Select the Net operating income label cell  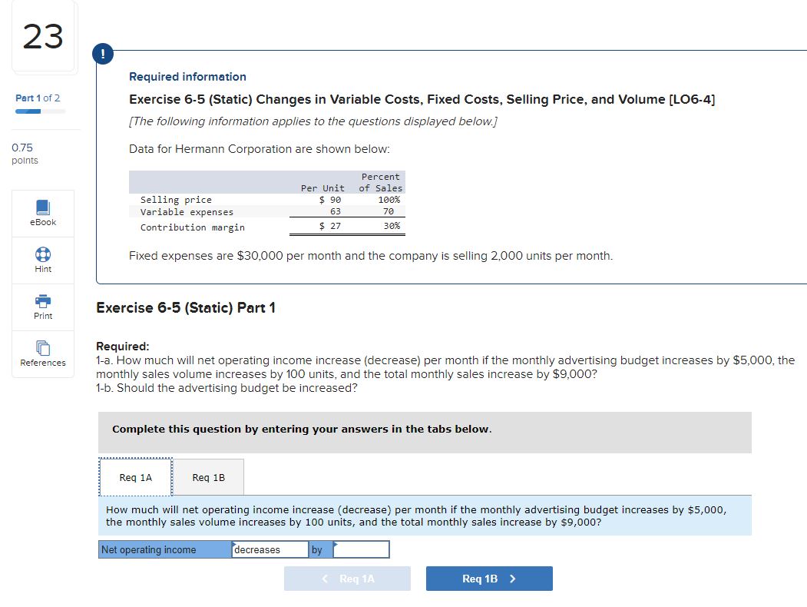pyautogui.click(x=164, y=549)
